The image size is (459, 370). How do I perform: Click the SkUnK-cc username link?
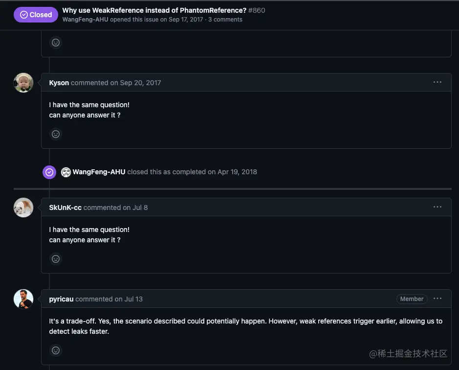tap(65, 208)
